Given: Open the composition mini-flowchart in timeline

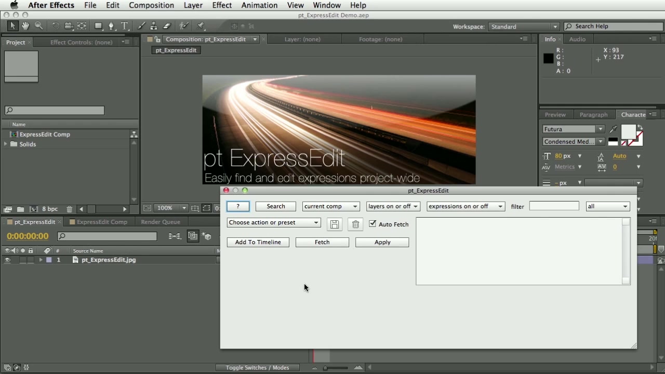Looking at the screenshot, I should tap(175, 236).
